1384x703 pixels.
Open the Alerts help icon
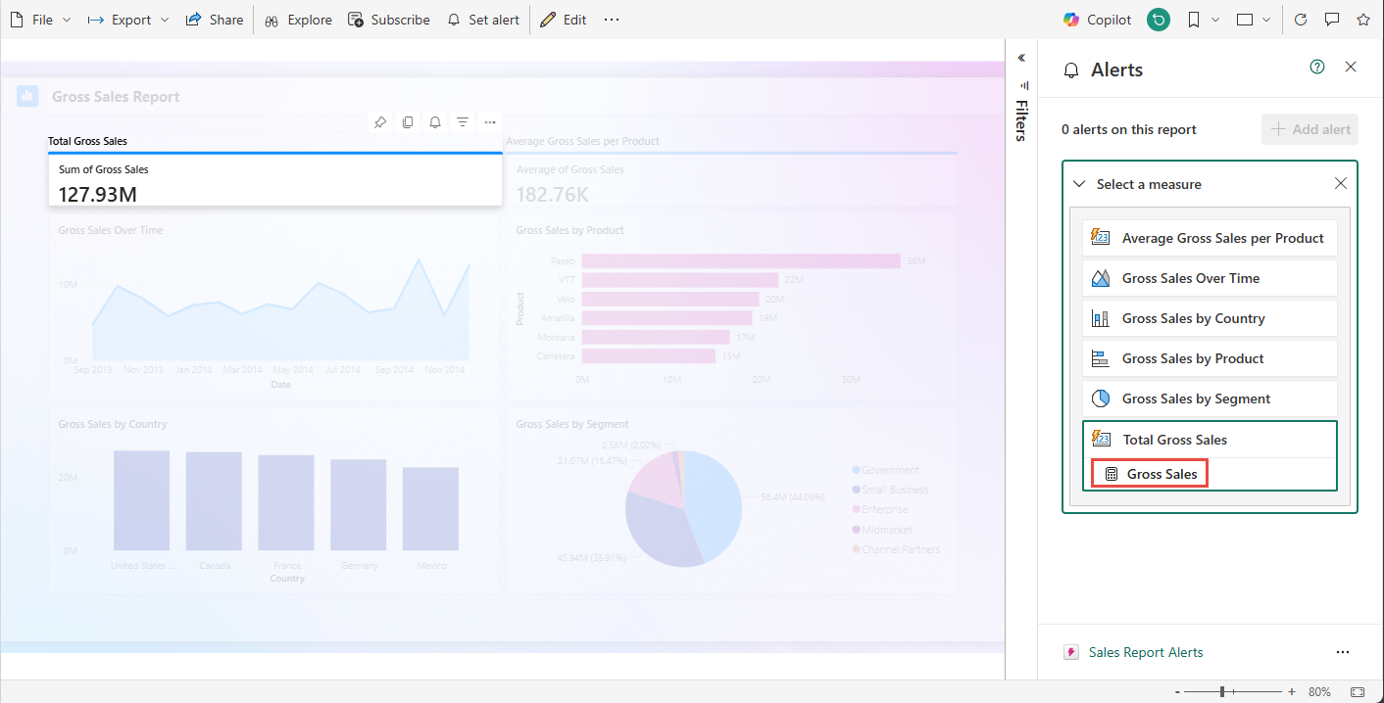point(1317,67)
